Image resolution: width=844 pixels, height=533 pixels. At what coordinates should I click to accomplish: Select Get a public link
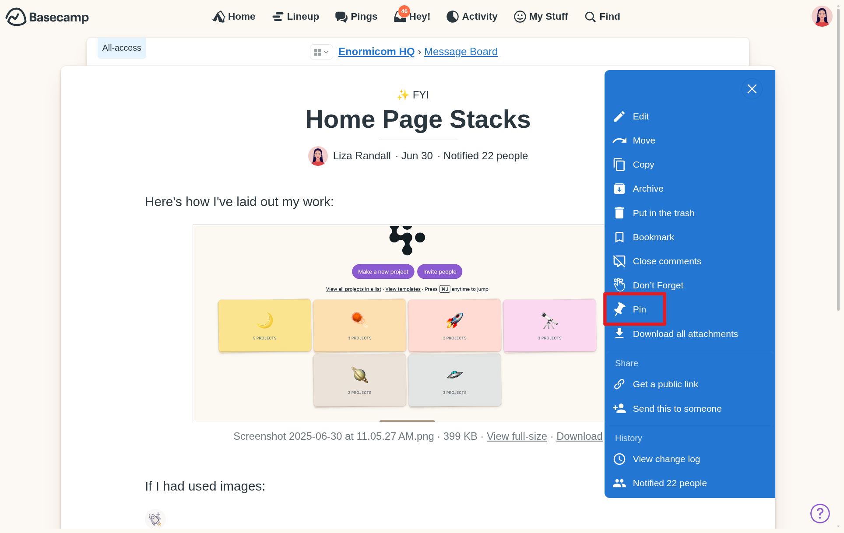665,384
